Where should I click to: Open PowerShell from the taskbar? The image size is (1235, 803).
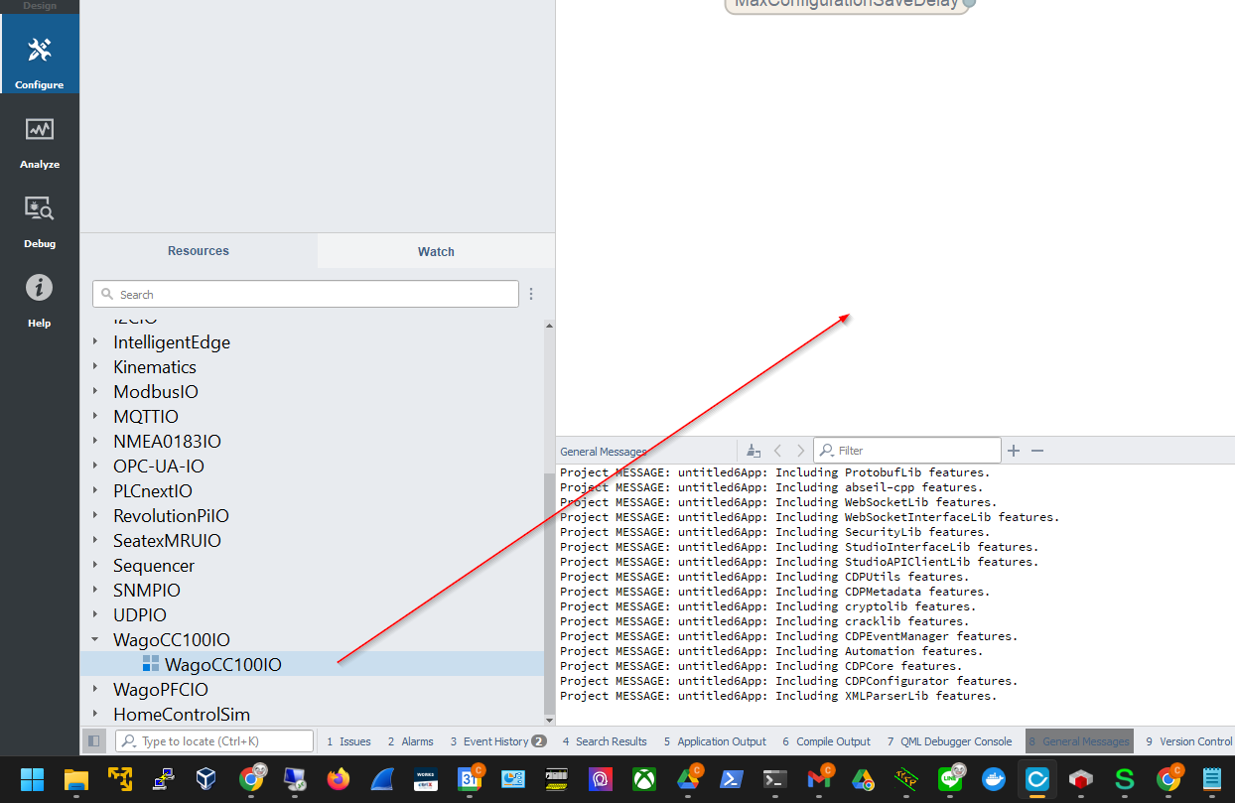point(732,779)
